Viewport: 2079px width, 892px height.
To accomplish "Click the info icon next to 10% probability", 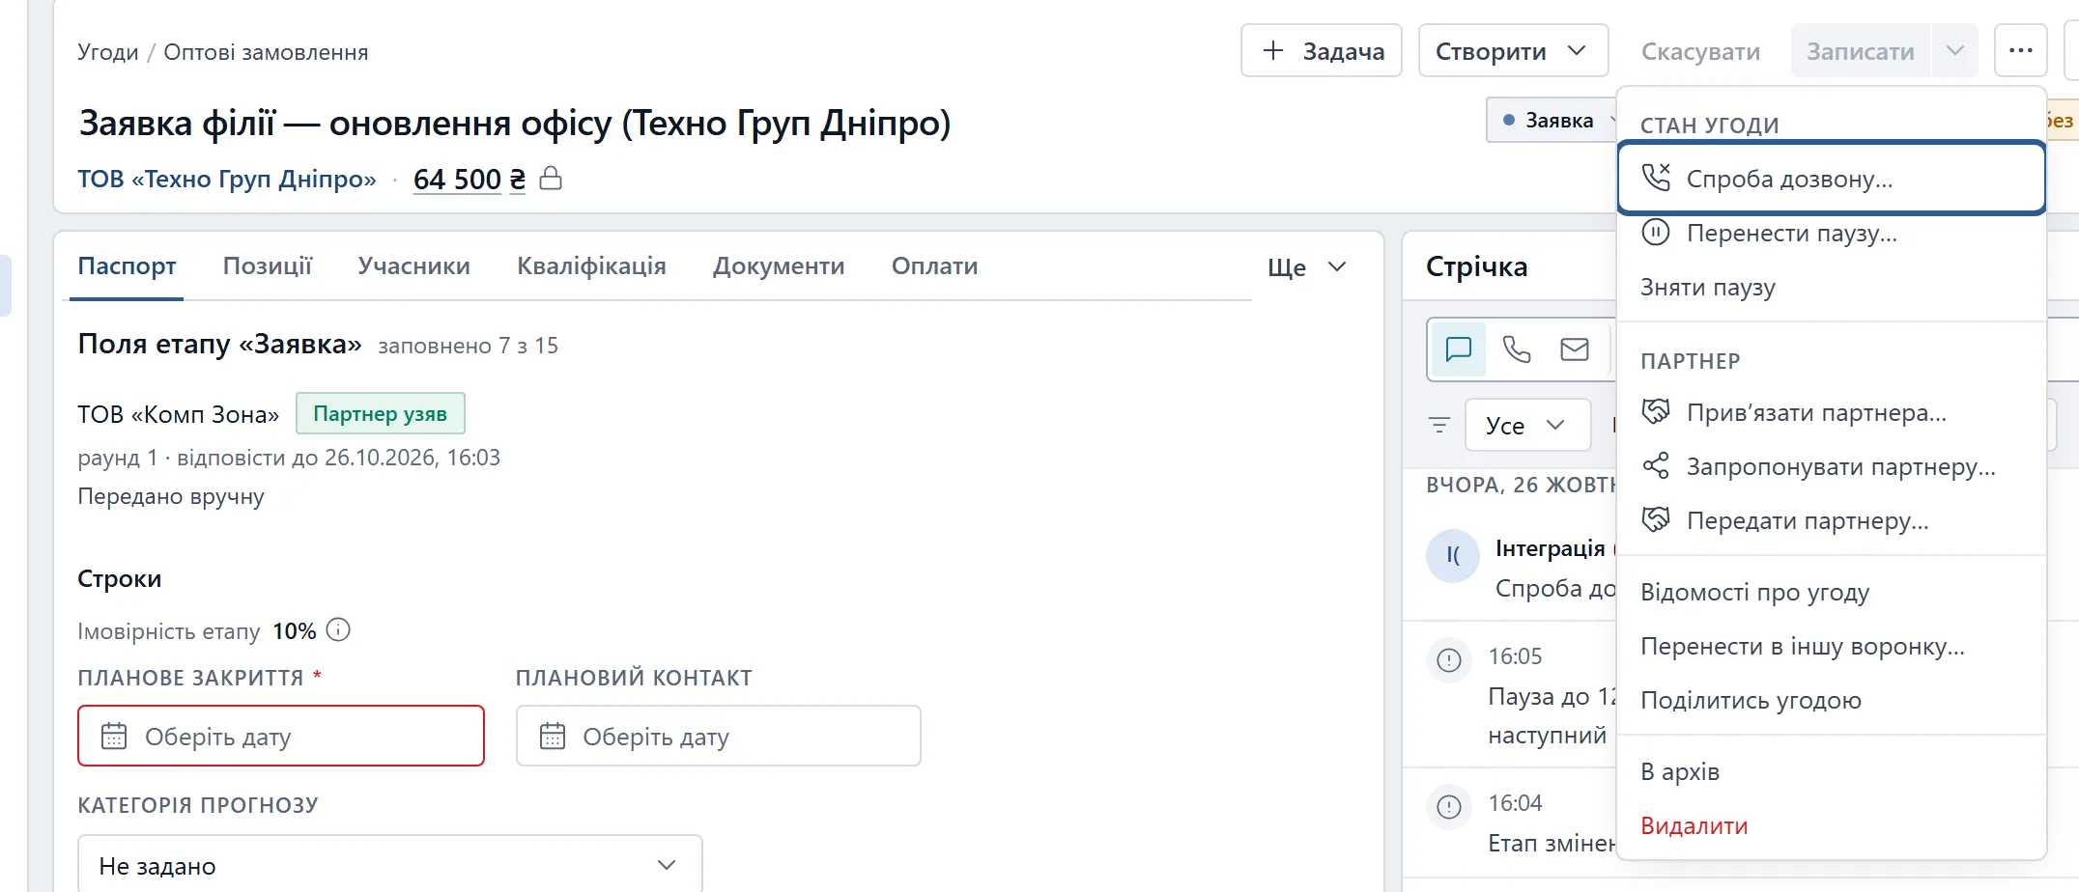I will point(338,629).
